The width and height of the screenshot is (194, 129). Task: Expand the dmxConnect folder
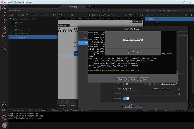12,34
